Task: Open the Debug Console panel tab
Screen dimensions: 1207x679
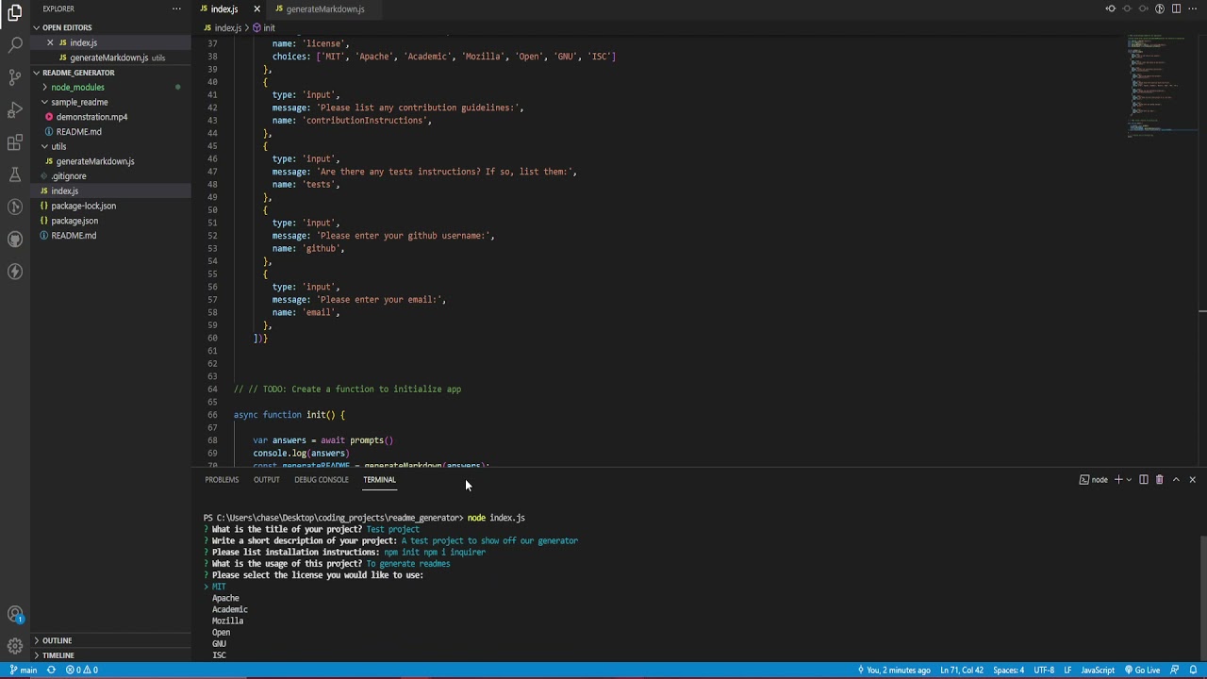Action: [322, 480]
